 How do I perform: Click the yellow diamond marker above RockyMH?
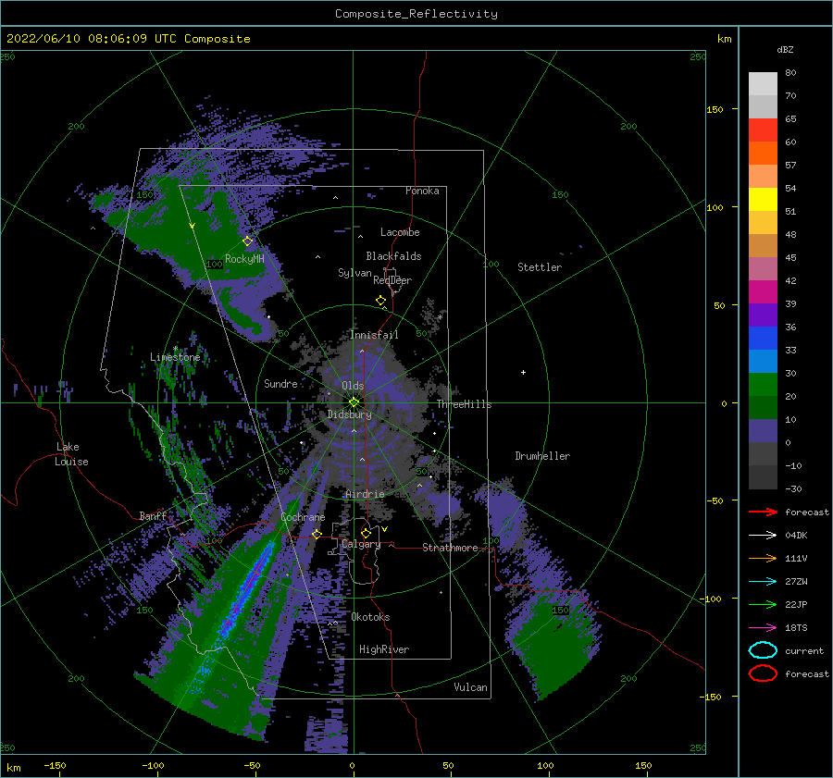(x=247, y=241)
